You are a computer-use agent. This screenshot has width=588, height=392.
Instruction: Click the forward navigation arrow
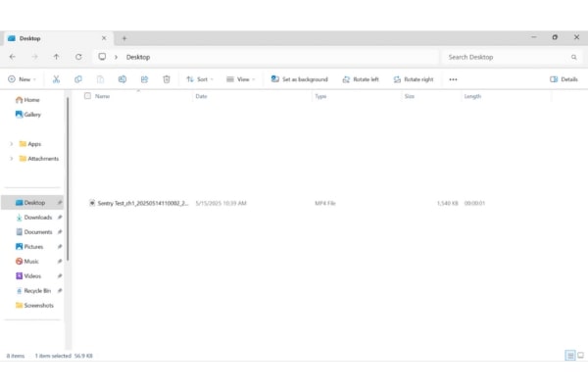tap(34, 57)
